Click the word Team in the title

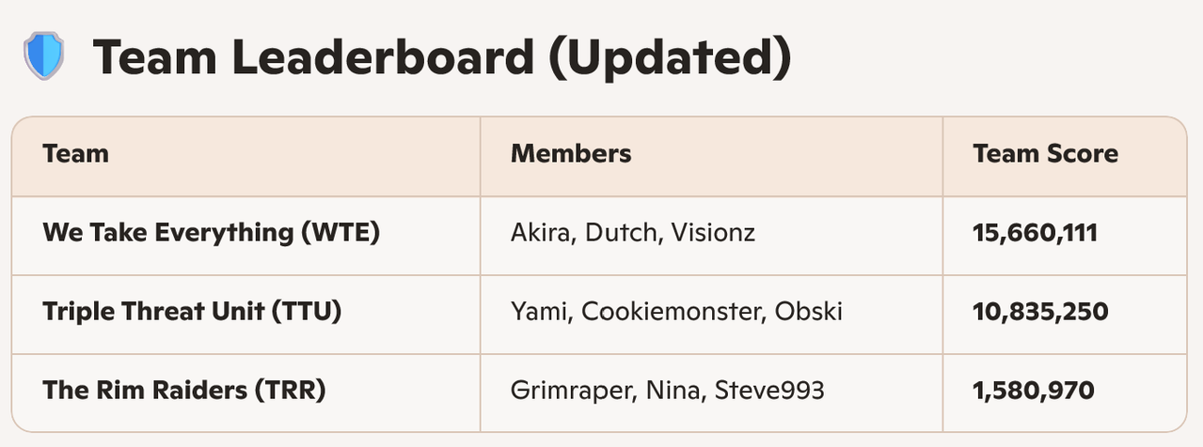coord(153,57)
